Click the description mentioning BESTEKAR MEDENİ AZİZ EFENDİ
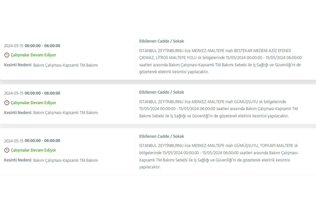 pos(220,61)
